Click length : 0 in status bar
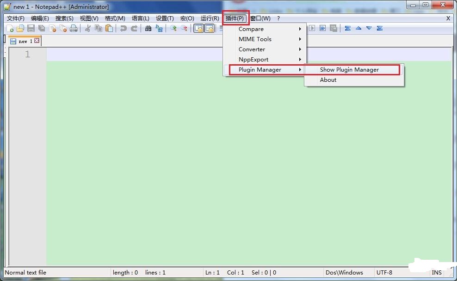 point(125,273)
